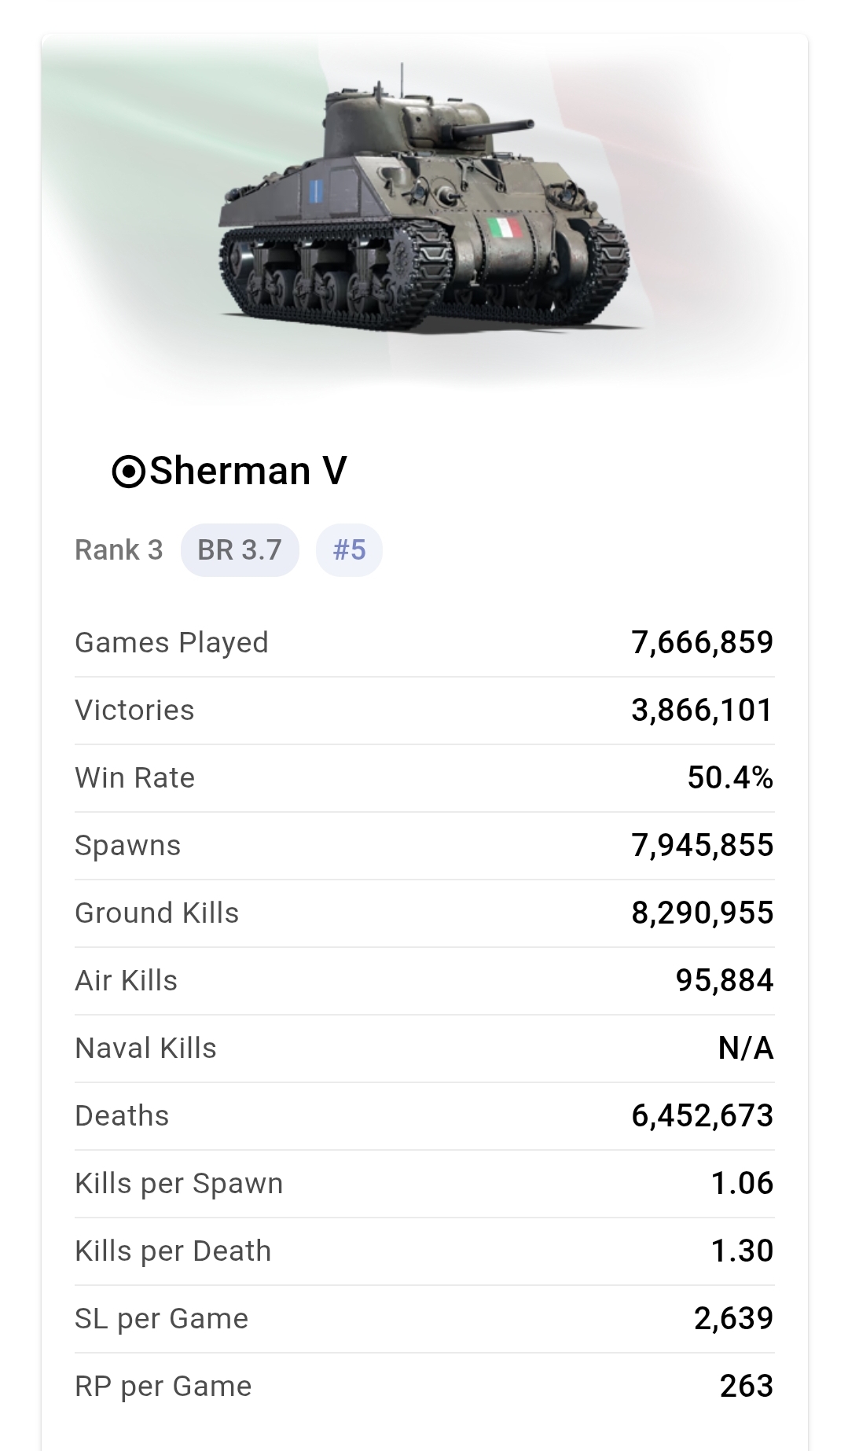This screenshot has width=848, height=1451.
Task: Click the vehicle class icon beside Sherman V
Action: (x=128, y=472)
